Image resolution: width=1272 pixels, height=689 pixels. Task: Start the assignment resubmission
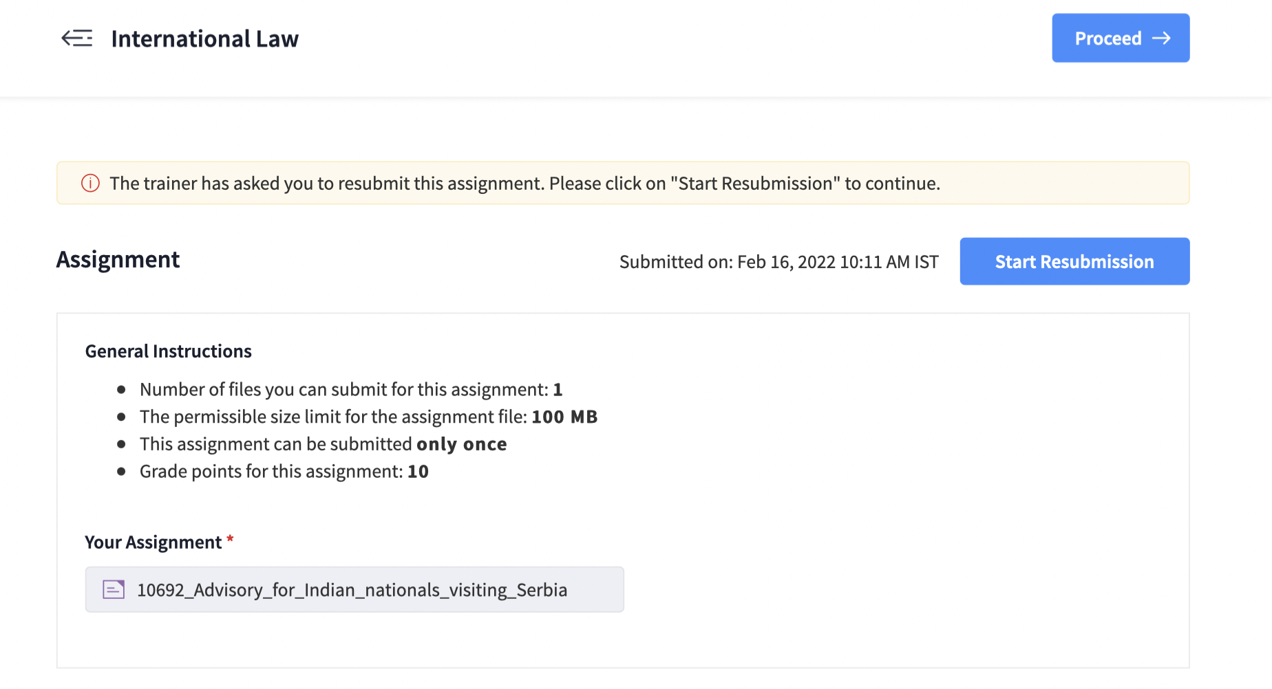[x=1074, y=261]
